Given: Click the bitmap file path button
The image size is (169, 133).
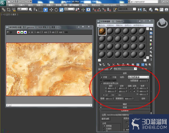Looking at the screenshot, I should click(127, 115).
